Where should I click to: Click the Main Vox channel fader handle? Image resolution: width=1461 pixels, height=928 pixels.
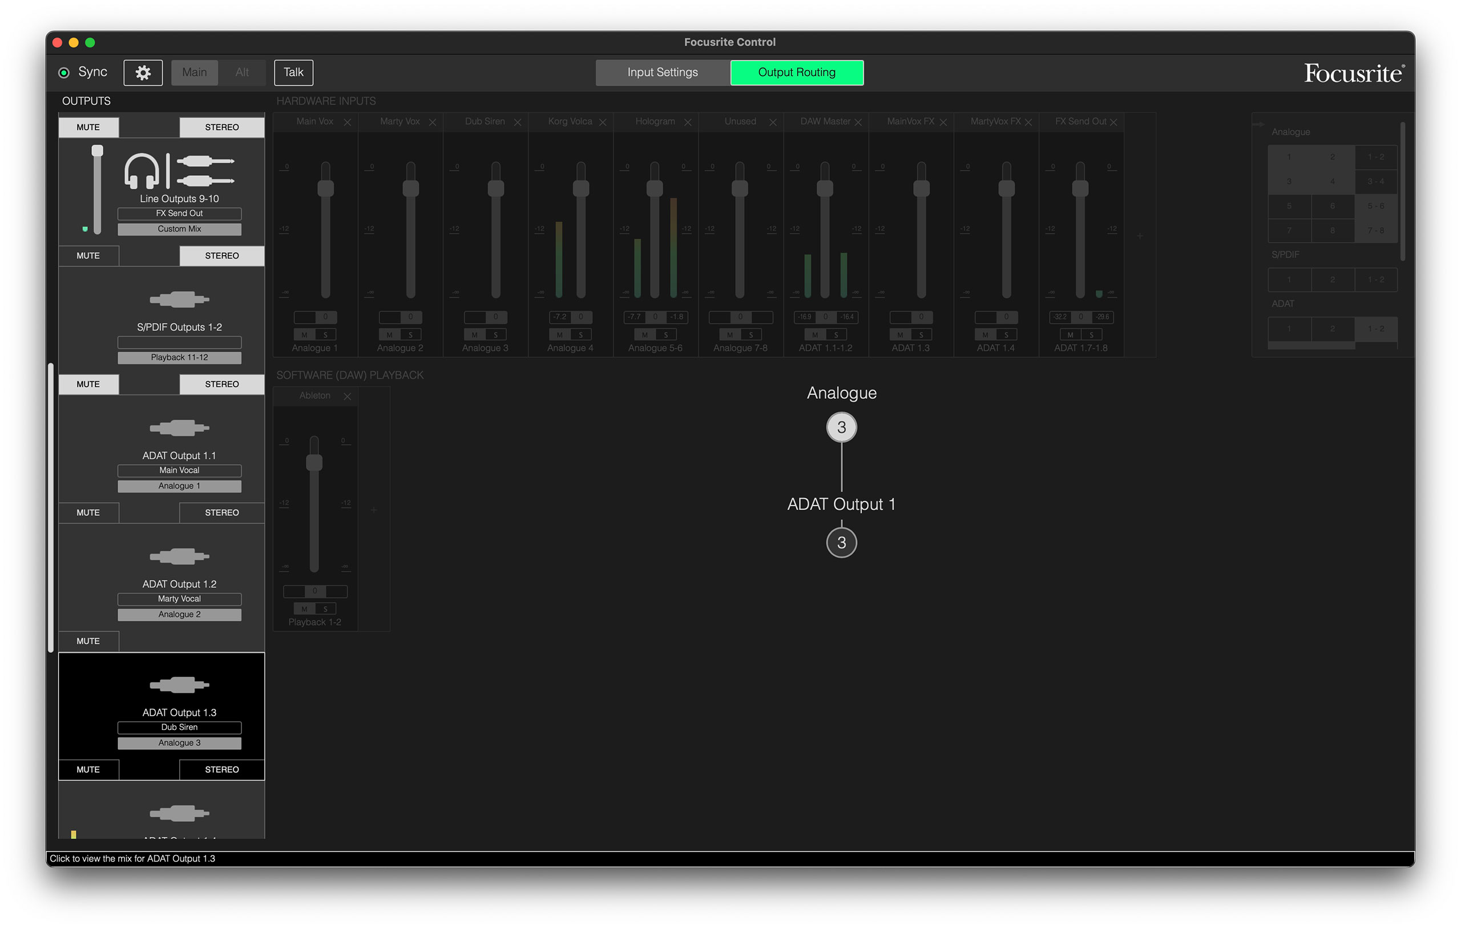(326, 189)
